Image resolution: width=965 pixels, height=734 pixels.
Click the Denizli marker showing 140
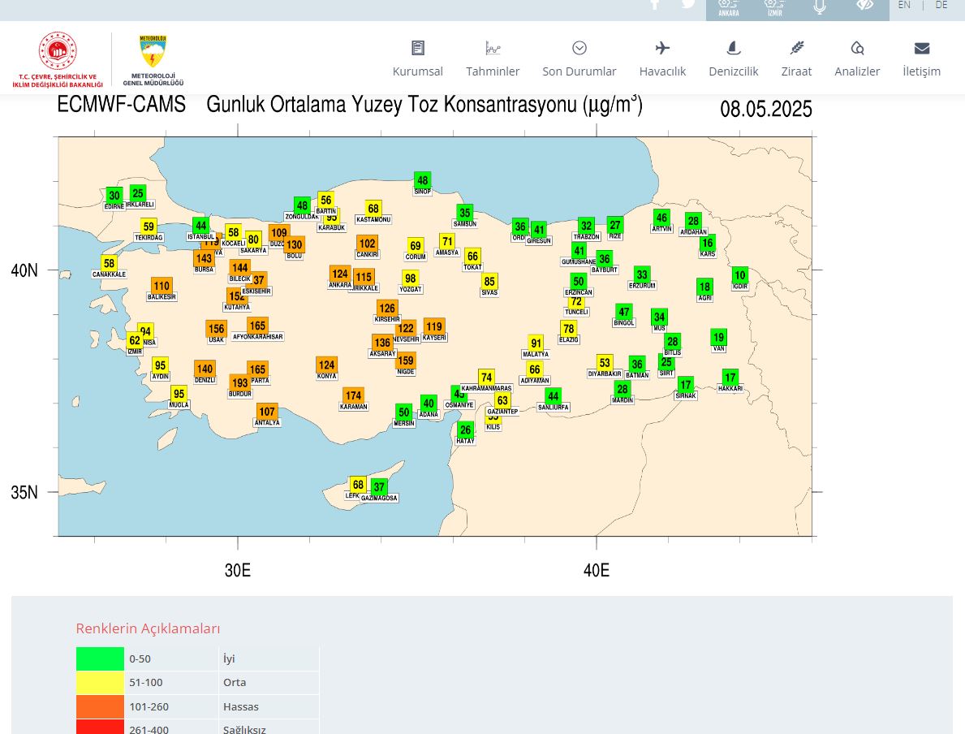pos(205,369)
